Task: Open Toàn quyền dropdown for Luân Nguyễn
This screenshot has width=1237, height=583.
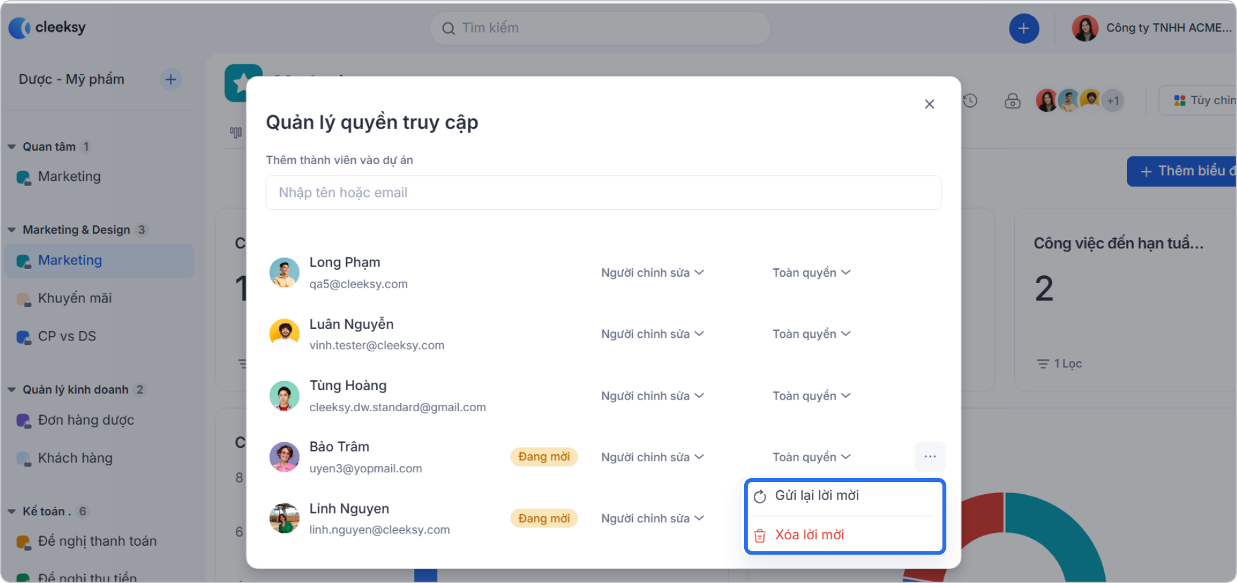Action: coord(812,334)
